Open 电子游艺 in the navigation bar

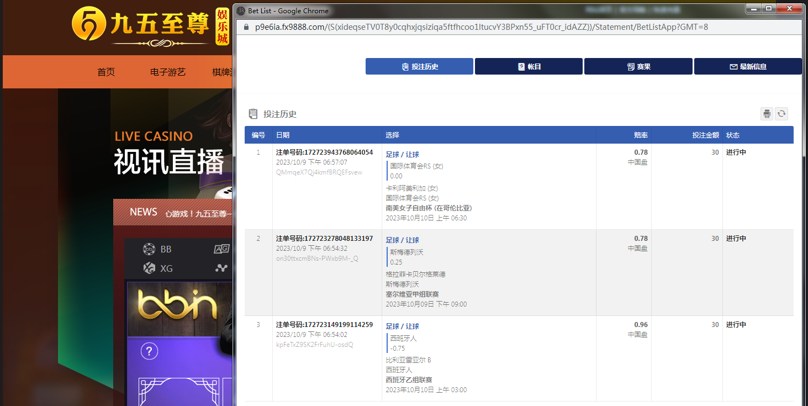coord(168,72)
